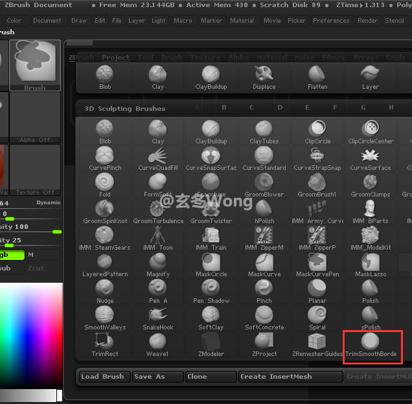The width and height of the screenshot is (412, 404).
Task: Select the CurveStrapSnap brush
Action: point(317,159)
